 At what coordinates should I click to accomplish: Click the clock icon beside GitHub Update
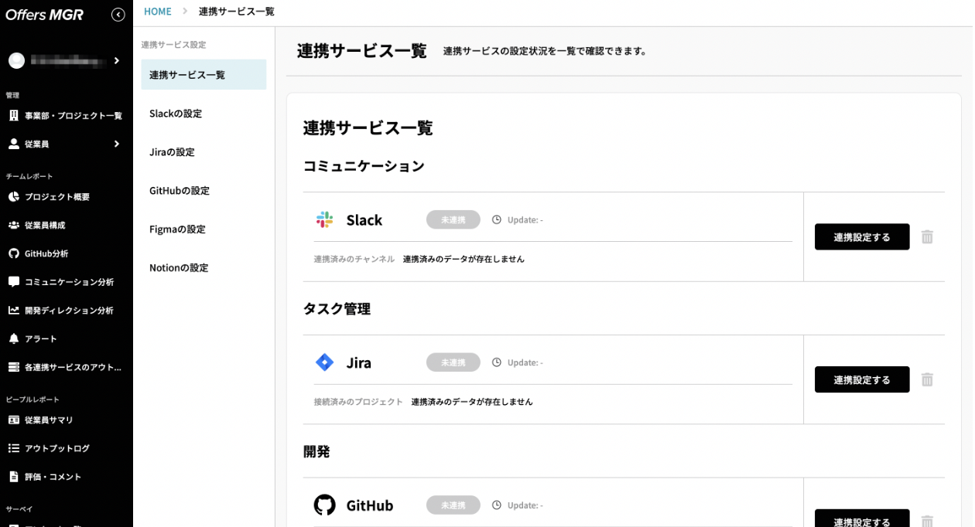pos(497,505)
